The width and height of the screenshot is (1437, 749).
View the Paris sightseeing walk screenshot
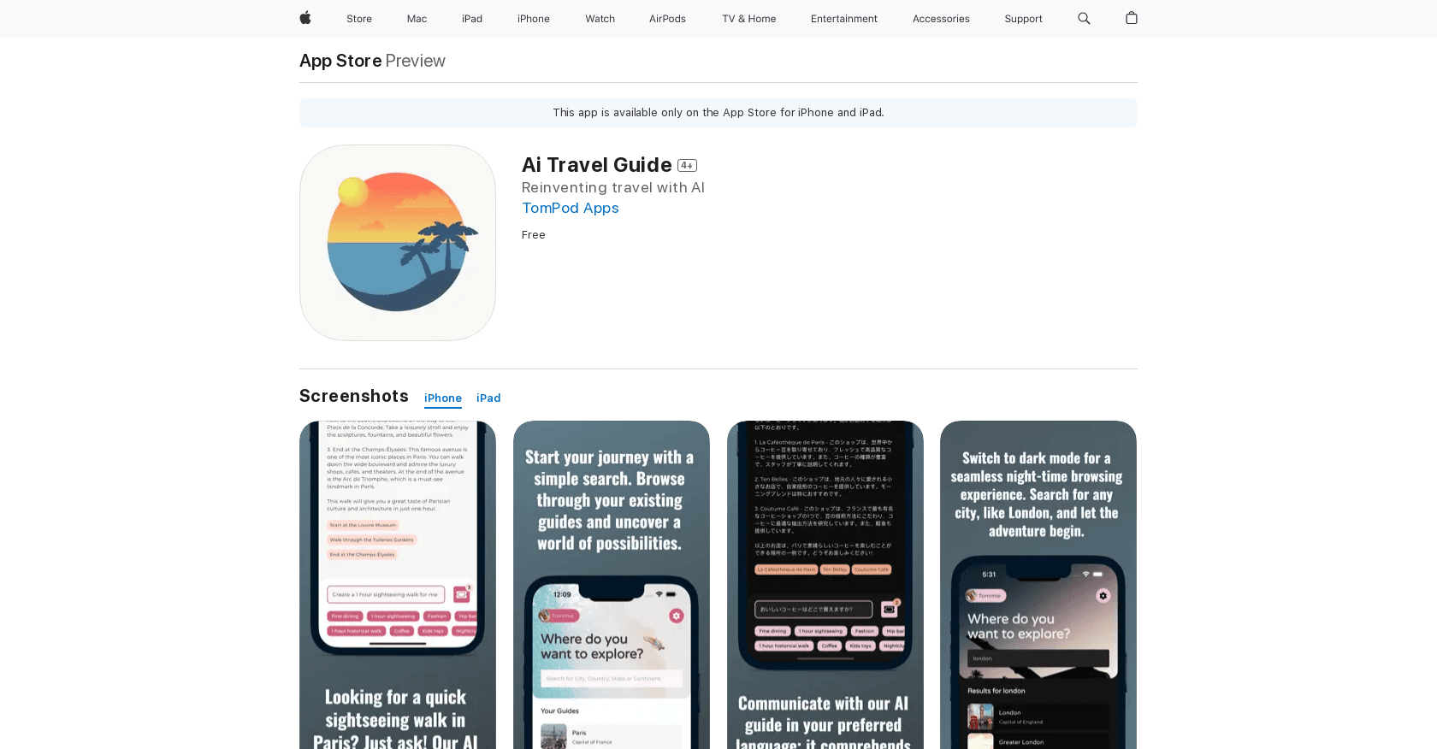(398, 585)
